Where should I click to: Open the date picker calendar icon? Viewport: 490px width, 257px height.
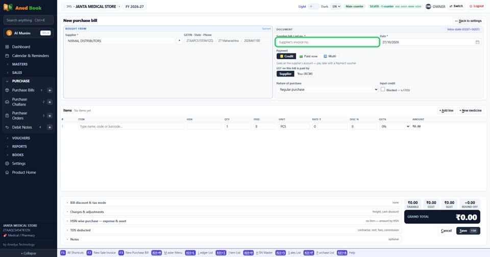[x=477, y=42]
